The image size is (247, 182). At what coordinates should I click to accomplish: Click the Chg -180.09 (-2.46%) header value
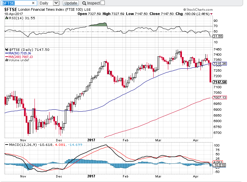(x=193, y=14)
